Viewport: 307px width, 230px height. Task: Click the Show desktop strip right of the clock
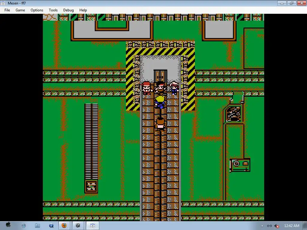(x=305, y=226)
